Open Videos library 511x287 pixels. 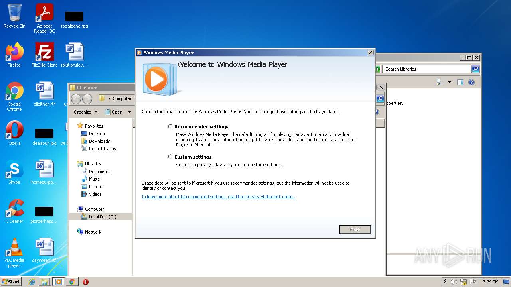click(x=95, y=194)
